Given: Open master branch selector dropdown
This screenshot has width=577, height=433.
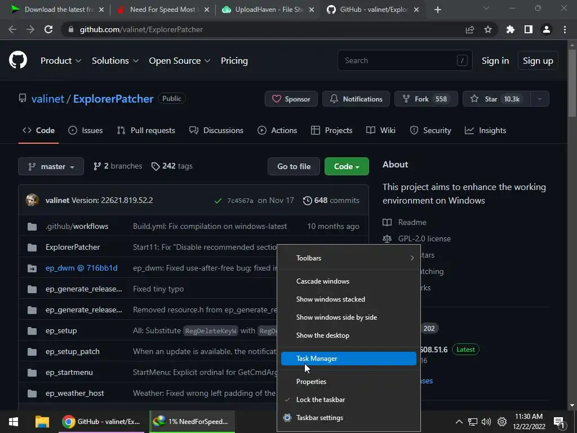Looking at the screenshot, I should pos(51,166).
